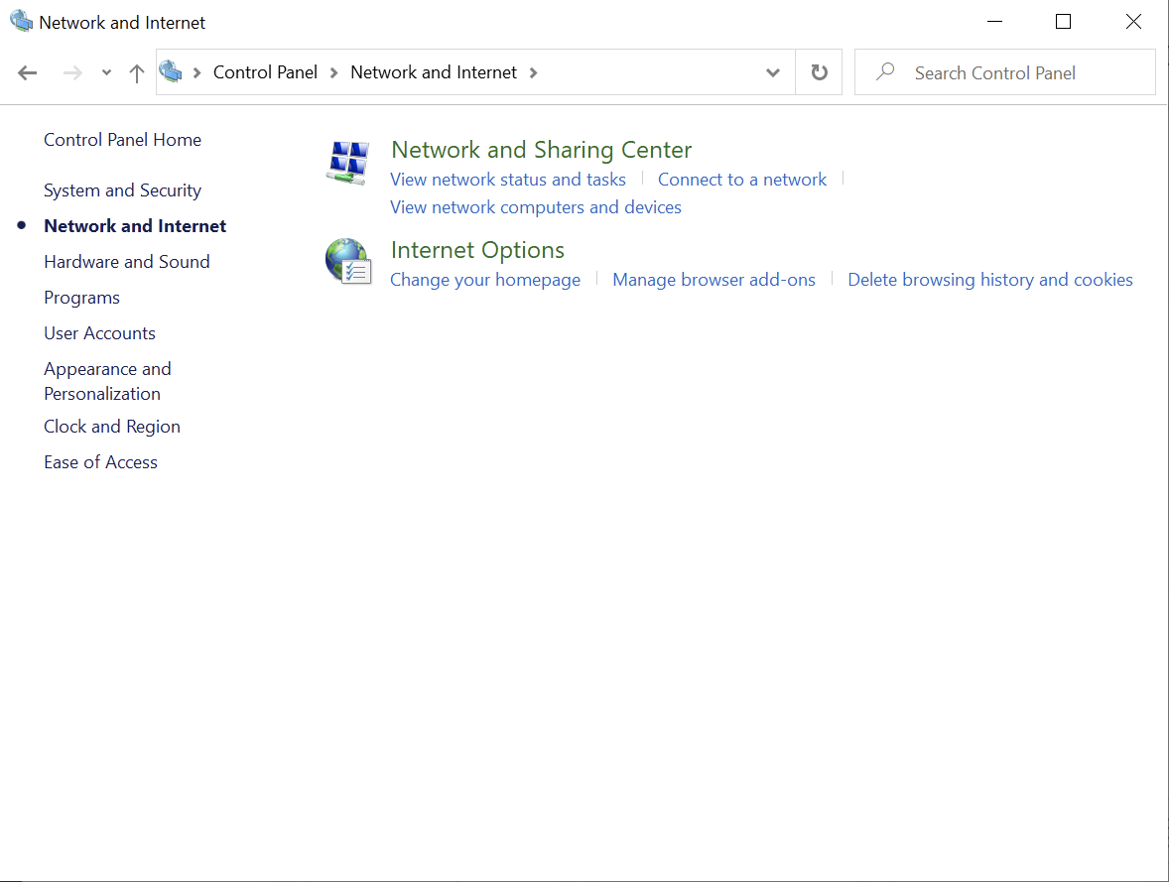The width and height of the screenshot is (1169, 882).
Task: Open the recent locations dropdown arrow
Action: pyautogui.click(x=106, y=72)
